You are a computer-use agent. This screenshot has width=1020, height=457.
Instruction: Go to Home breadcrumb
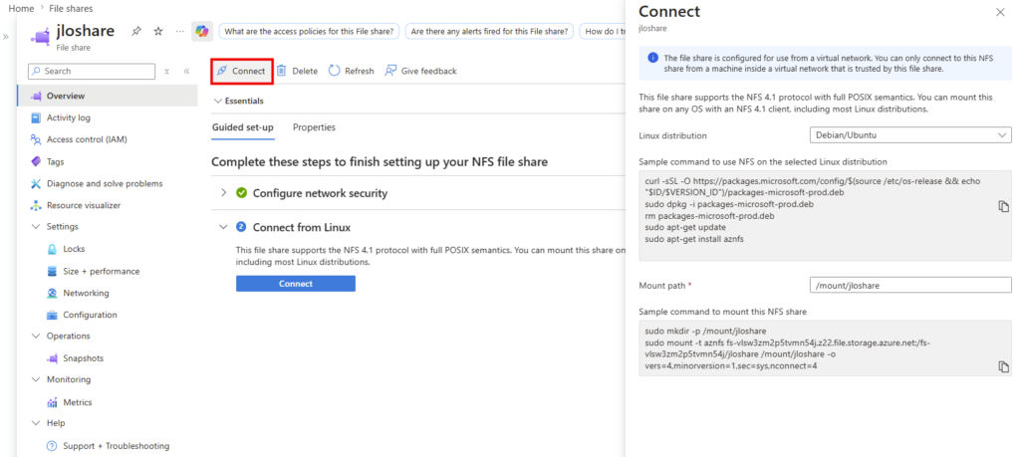21,8
